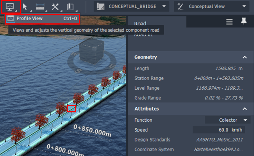Click the Geometry section header
The image size is (254, 156).
pos(190,57)
